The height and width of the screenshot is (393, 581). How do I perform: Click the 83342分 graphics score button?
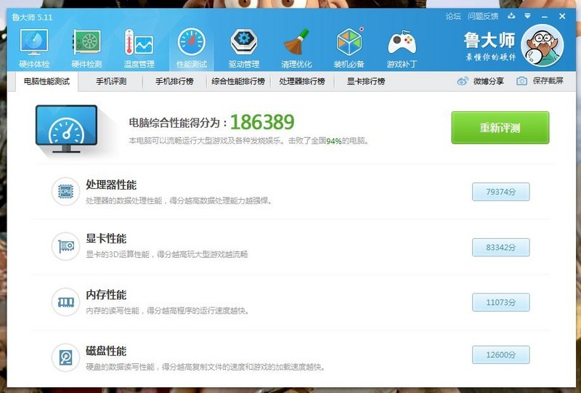pos(500,247)
